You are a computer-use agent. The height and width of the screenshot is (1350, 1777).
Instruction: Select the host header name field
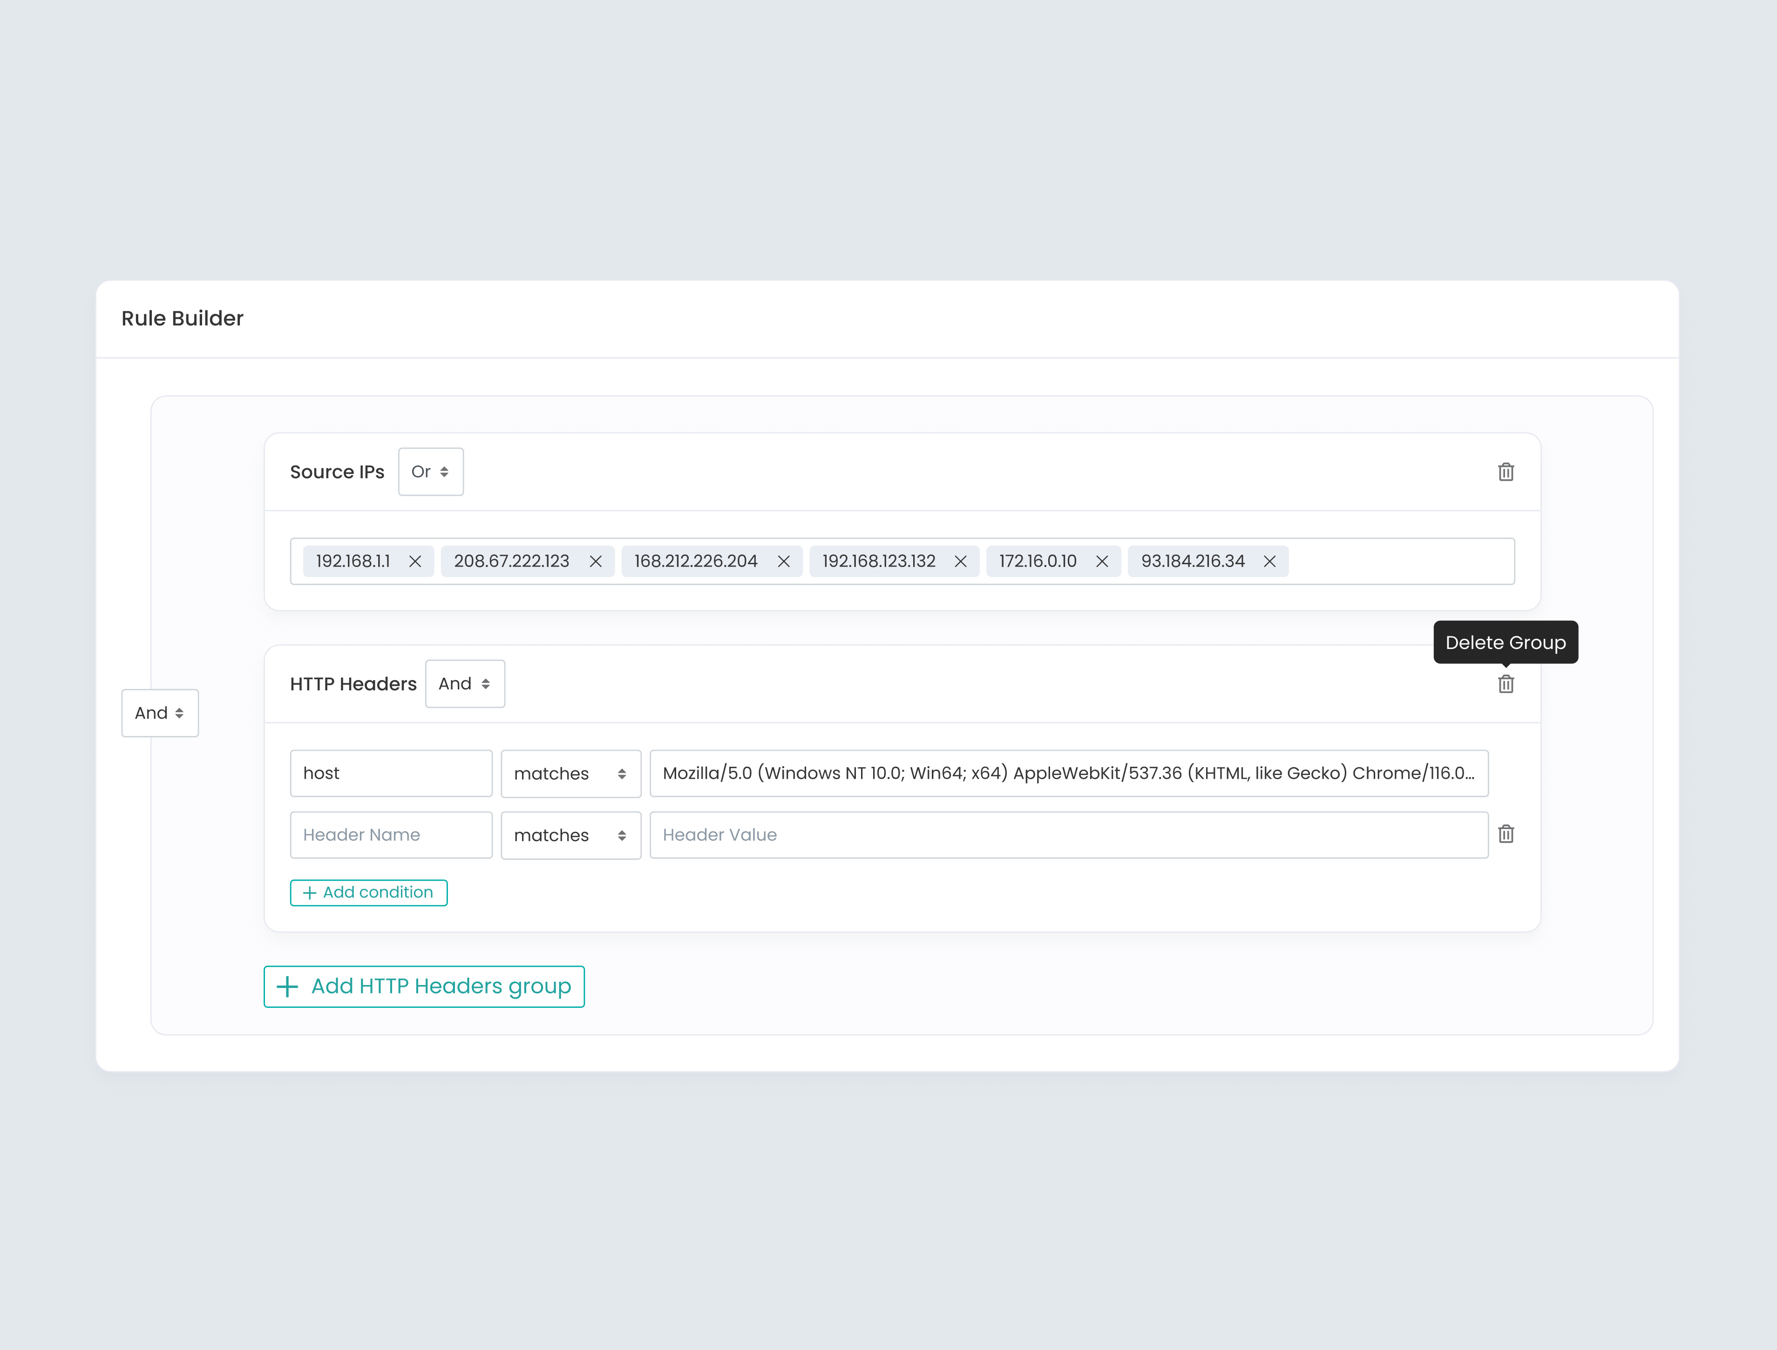(391, 773)
